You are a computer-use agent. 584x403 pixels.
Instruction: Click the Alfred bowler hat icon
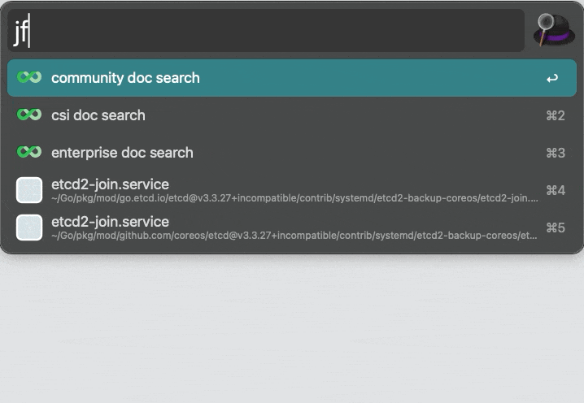(x=554, y=31)
